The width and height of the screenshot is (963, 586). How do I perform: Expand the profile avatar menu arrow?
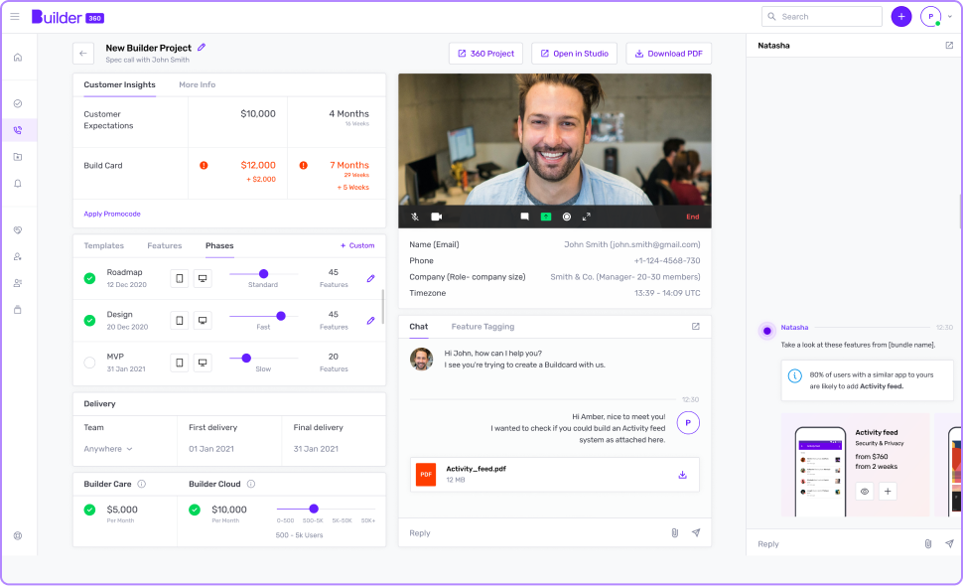pyautogui.click(x=949, y=17)
